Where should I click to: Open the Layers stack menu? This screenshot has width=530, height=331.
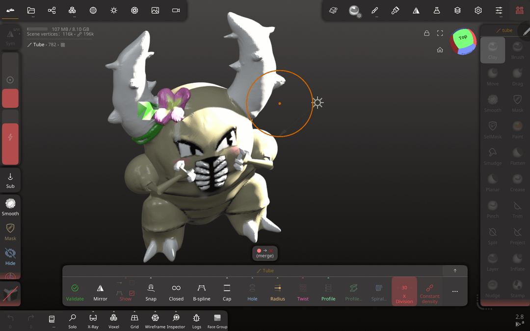coord(457,10)
